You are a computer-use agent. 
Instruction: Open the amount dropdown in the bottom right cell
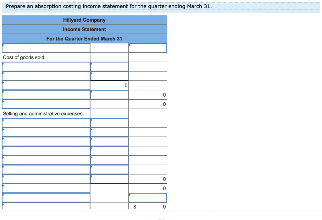tap(147, 197)
